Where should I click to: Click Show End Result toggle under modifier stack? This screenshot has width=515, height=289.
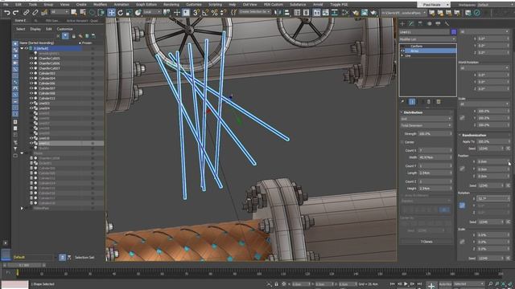coord(412,102)
